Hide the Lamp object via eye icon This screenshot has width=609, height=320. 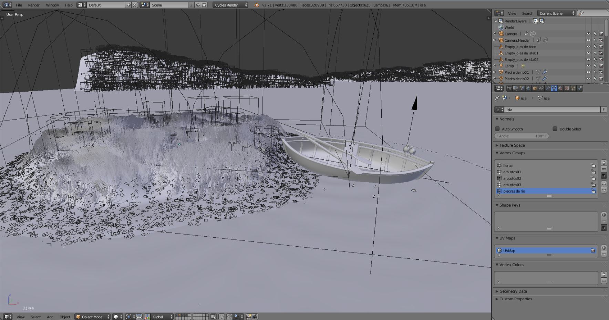588,66
